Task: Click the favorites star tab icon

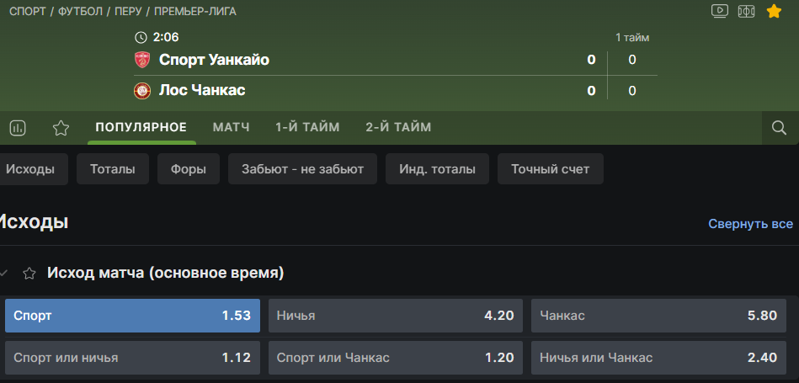Action: (x=61, y=128)
